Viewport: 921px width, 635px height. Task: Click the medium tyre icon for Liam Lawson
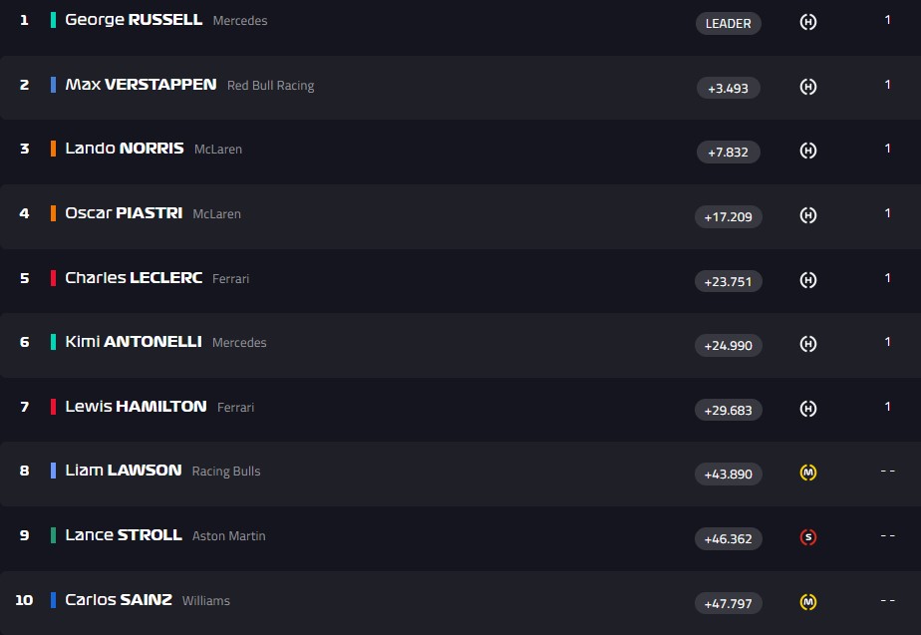pos(808,473)
